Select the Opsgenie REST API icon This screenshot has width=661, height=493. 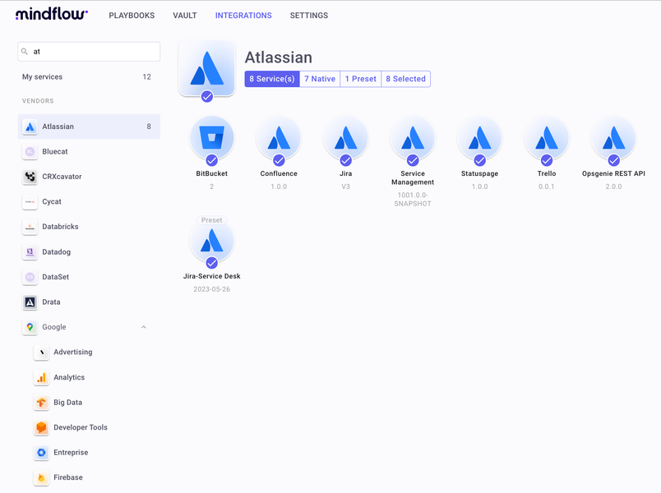(614, 138)
